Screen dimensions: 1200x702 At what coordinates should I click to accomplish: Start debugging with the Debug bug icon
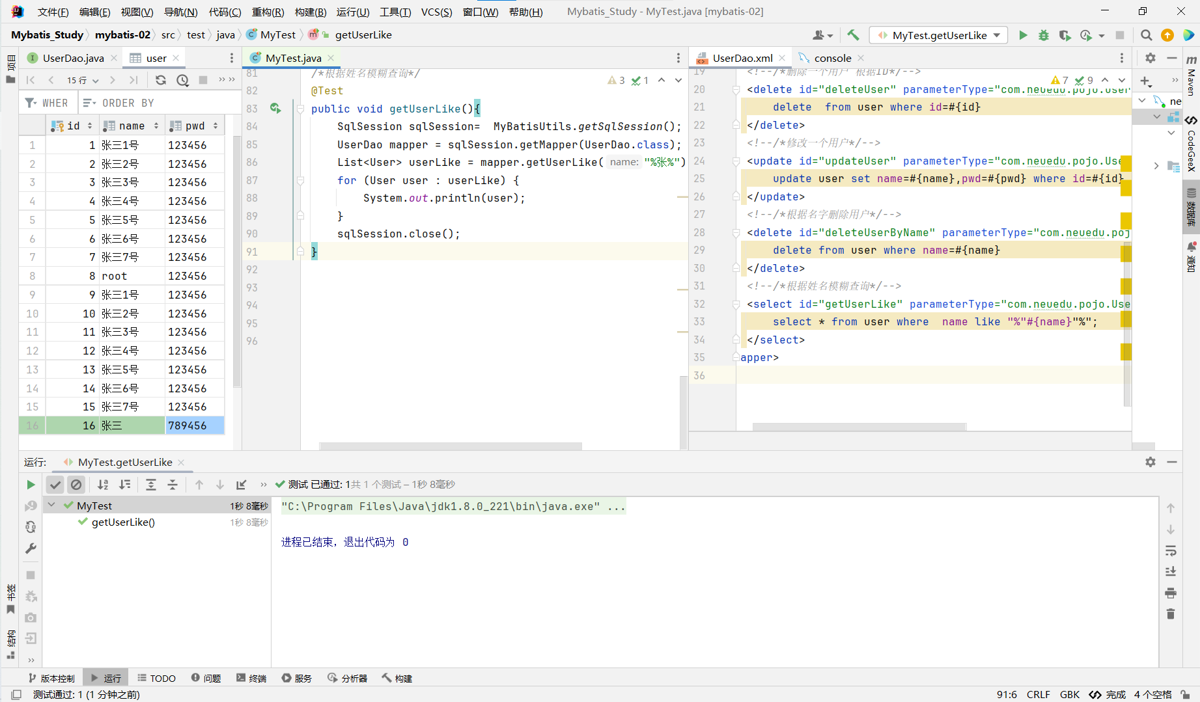(x=1044, y=35)
